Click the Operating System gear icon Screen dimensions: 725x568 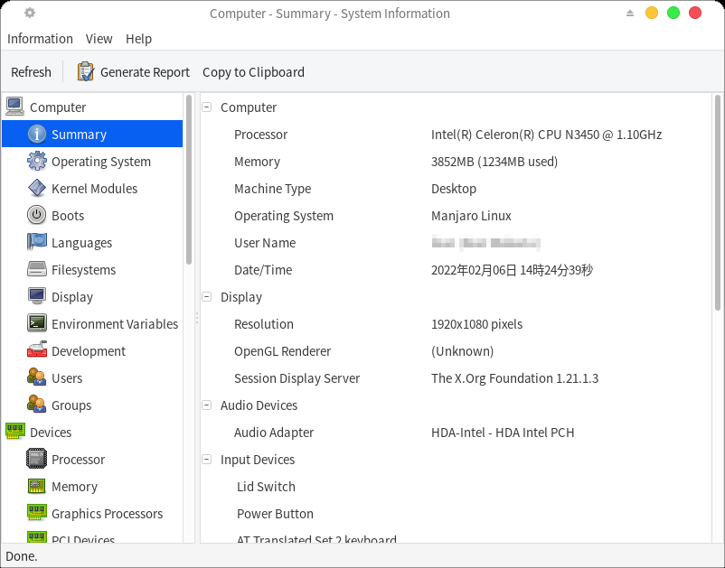click(36, 162)
